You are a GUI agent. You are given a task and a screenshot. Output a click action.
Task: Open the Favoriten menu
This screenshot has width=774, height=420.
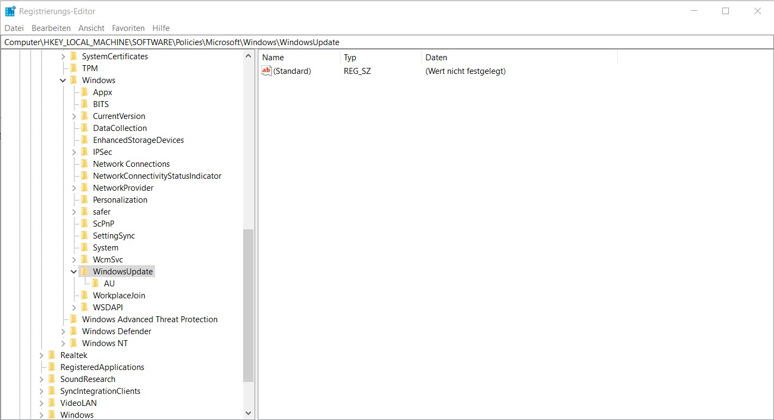(x=128, y=28)
